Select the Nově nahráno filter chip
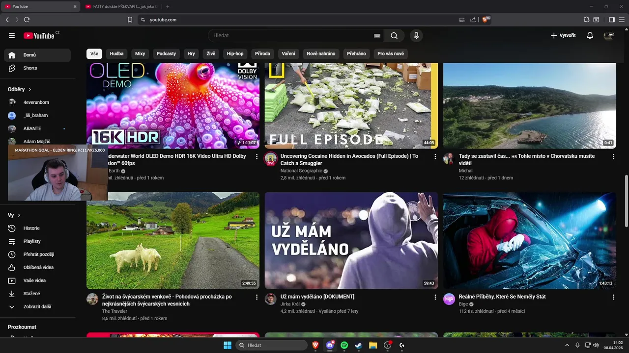Viewport: 629px width, 353px height. click(x=321, y=54)
